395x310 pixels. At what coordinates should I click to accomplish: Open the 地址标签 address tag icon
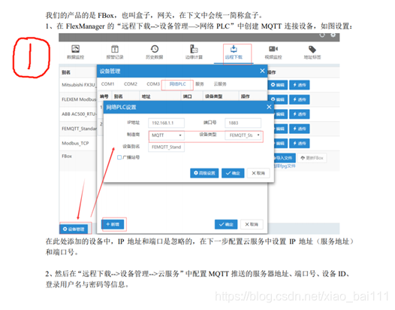(312, 52)
